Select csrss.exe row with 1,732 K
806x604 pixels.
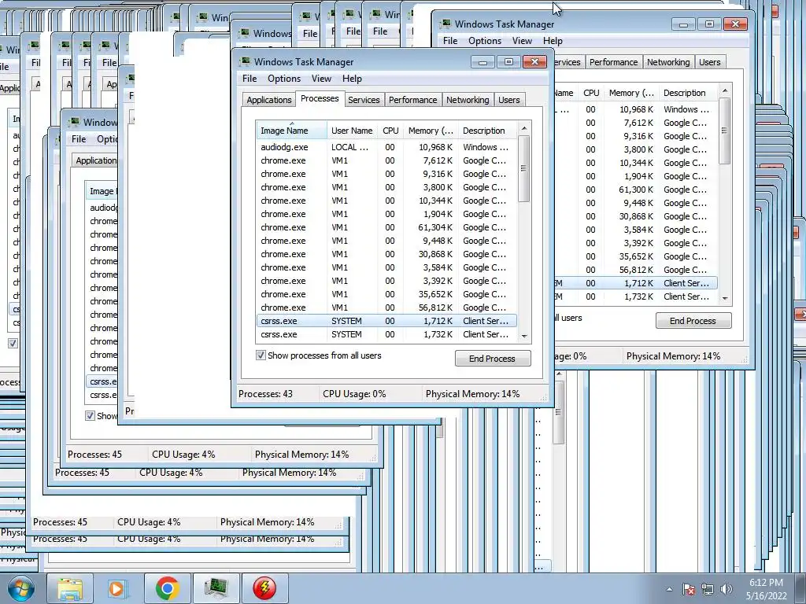click(x=386, y=333)
